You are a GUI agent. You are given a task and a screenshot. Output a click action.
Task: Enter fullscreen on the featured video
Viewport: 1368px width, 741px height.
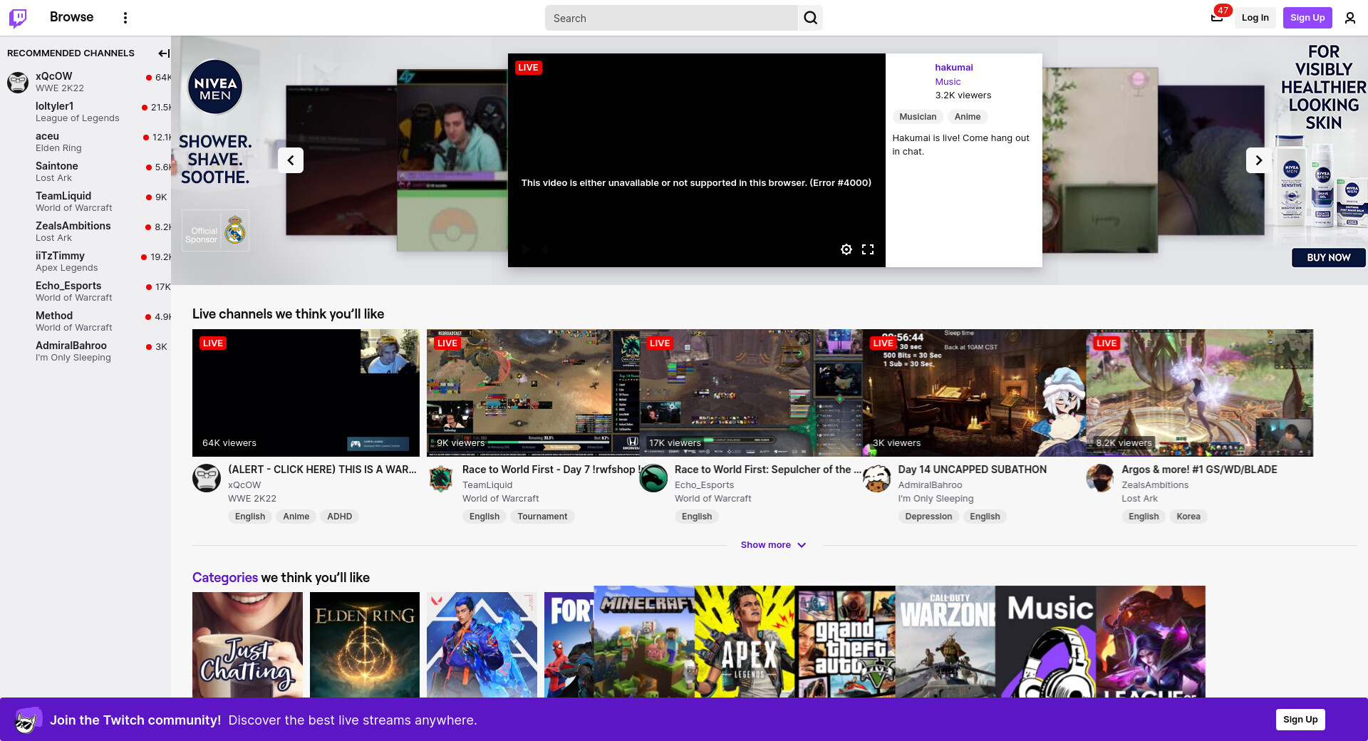(867, 249)
